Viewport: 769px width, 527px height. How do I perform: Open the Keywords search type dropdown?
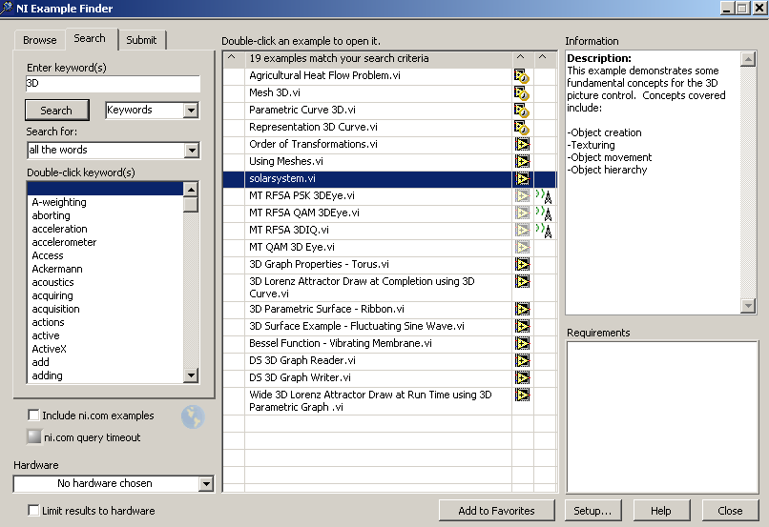pyautogui.click(x=191, y=111)
